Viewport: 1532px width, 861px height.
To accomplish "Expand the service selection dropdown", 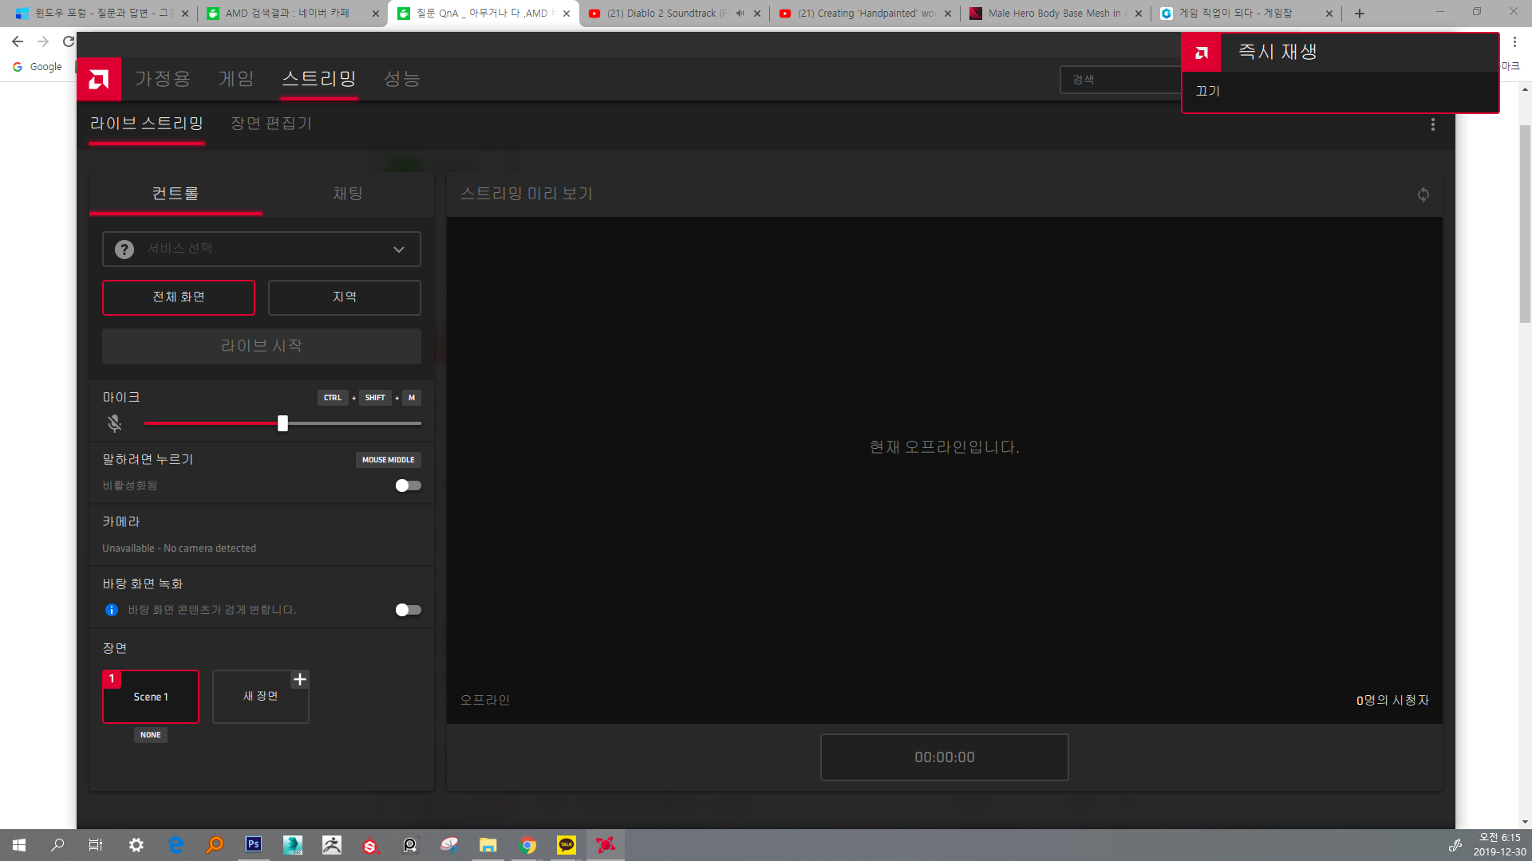I will coord(262,250).
